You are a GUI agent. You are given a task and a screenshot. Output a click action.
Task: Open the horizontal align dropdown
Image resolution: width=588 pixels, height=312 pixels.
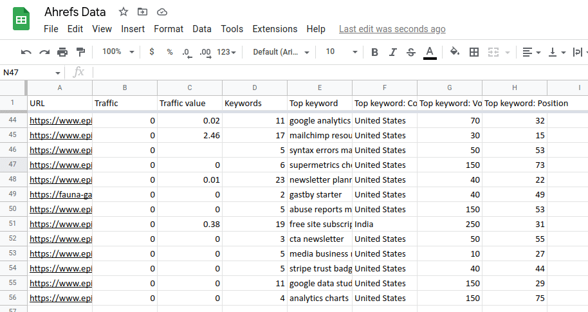[x=531, y=52]
